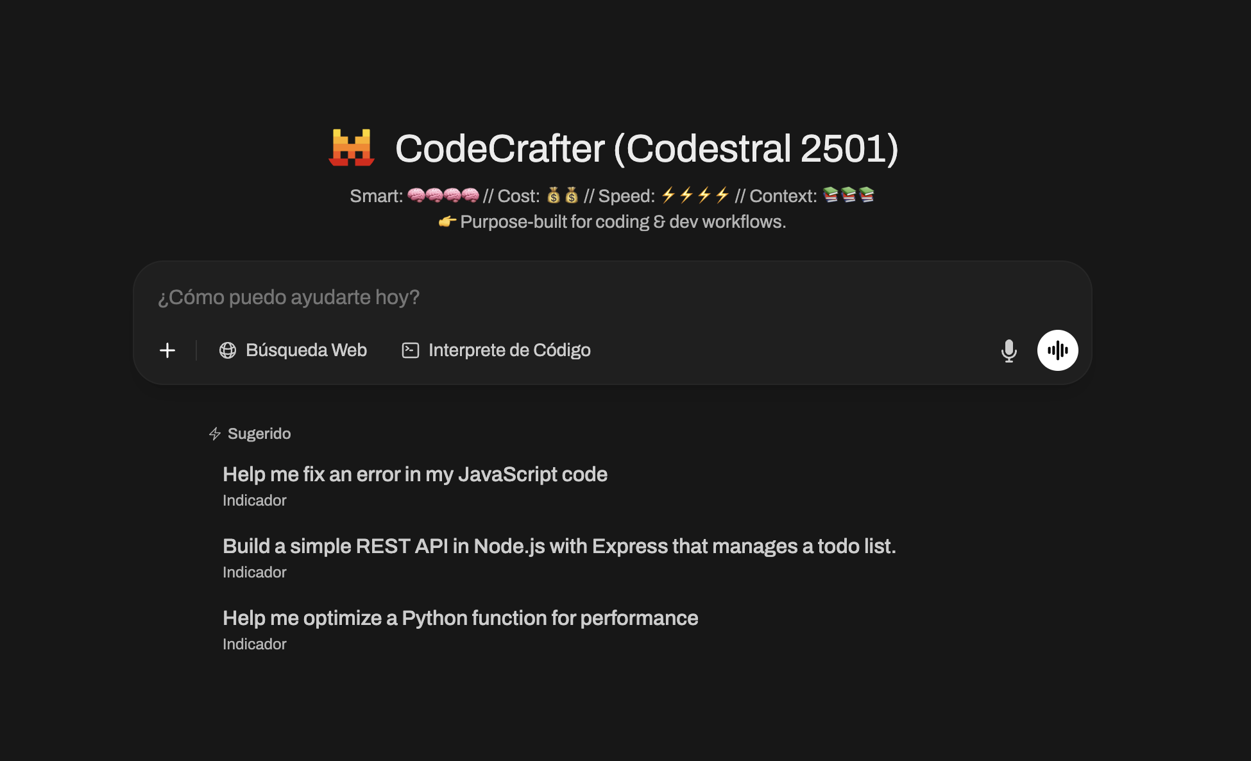Click the Sugerido section label

(259, 434)
